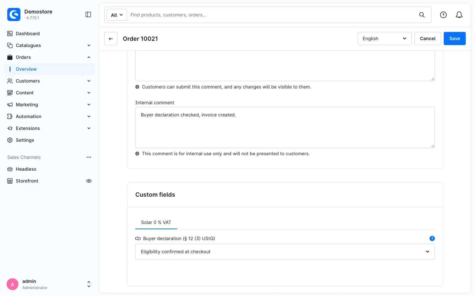Click the Catalogues icon
474x296 pixels.
click(x=10, y=45)
